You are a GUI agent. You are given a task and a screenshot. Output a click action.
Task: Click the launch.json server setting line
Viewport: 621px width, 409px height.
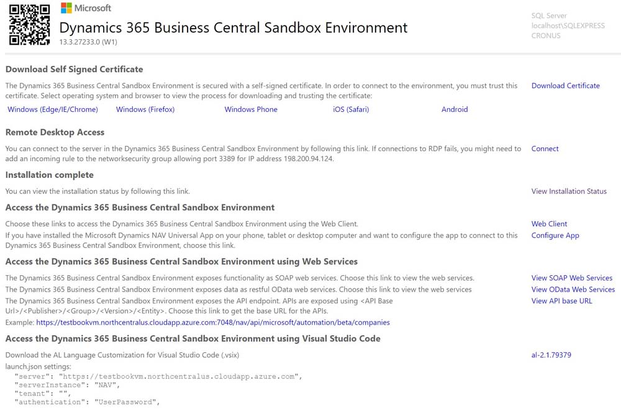[x=158, y=377]
